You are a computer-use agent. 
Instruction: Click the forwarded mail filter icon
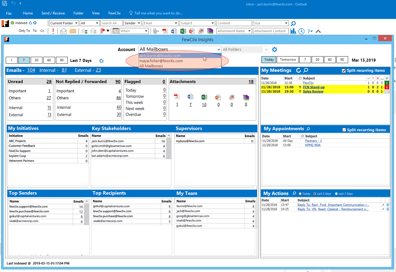[94, 31]
